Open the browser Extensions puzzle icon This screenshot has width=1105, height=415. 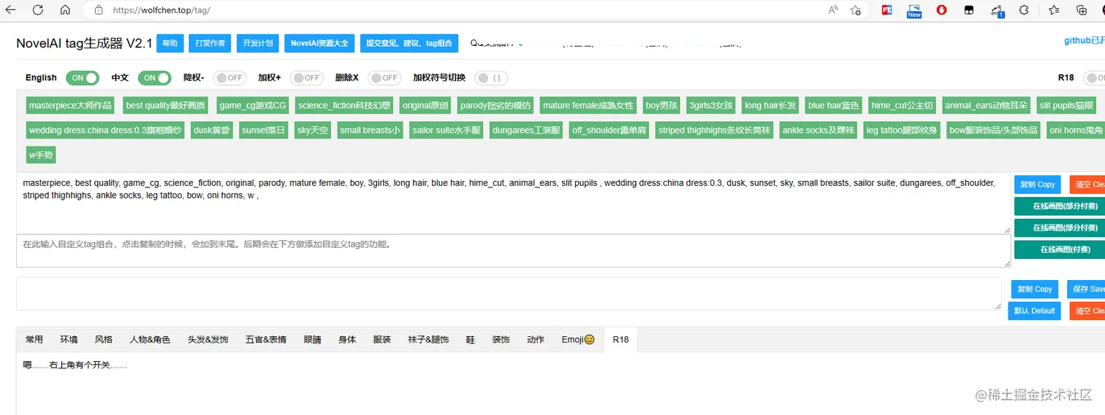tap(1024, 10)
